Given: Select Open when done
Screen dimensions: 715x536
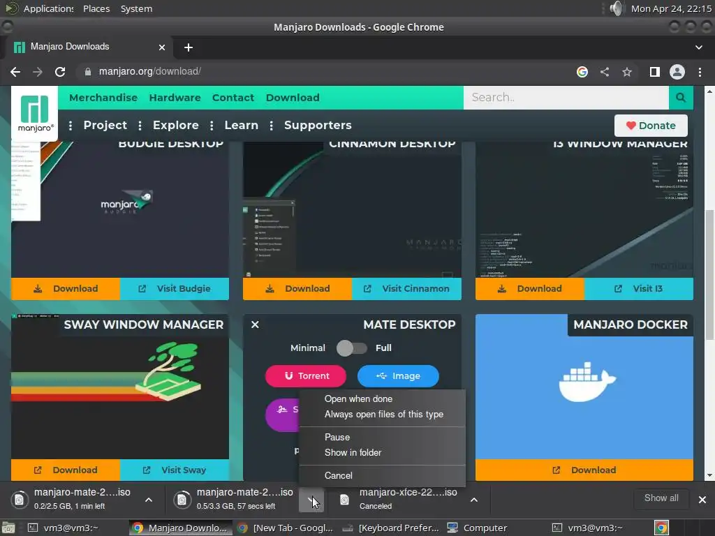Looking at the screenshot, I should coord(382,399).
